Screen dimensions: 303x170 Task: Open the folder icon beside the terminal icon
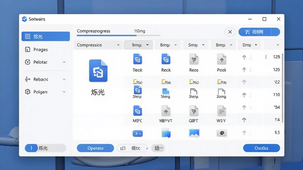click(x=166, y=133)
